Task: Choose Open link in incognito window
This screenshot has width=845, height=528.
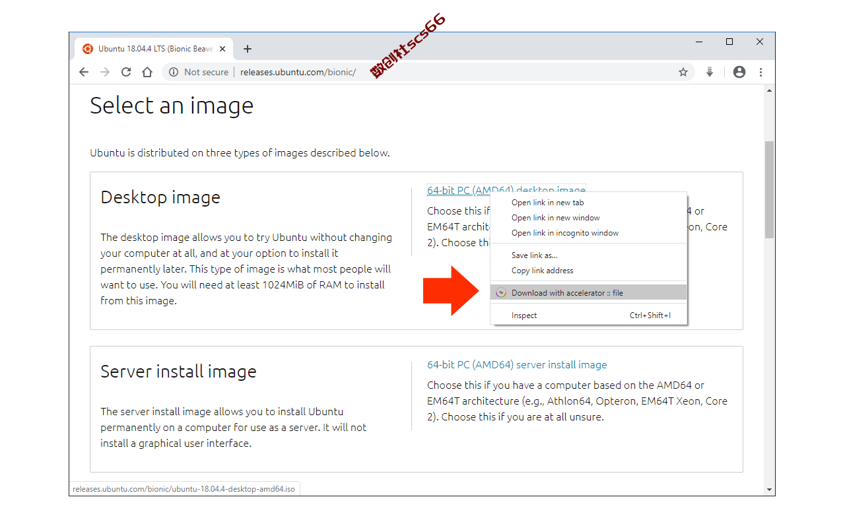Action: click(x=589, y=233)
